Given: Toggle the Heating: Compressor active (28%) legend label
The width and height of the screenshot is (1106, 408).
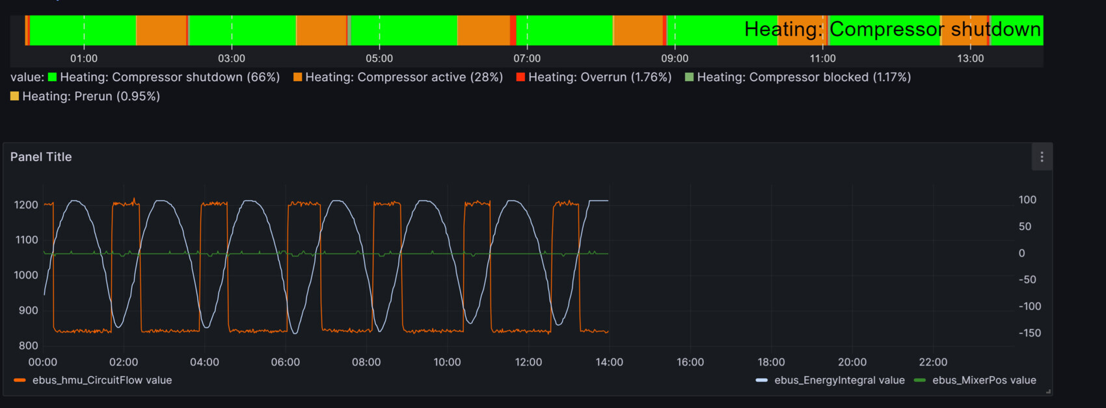Looking at the screenshot, I should [x=404, y=77].
